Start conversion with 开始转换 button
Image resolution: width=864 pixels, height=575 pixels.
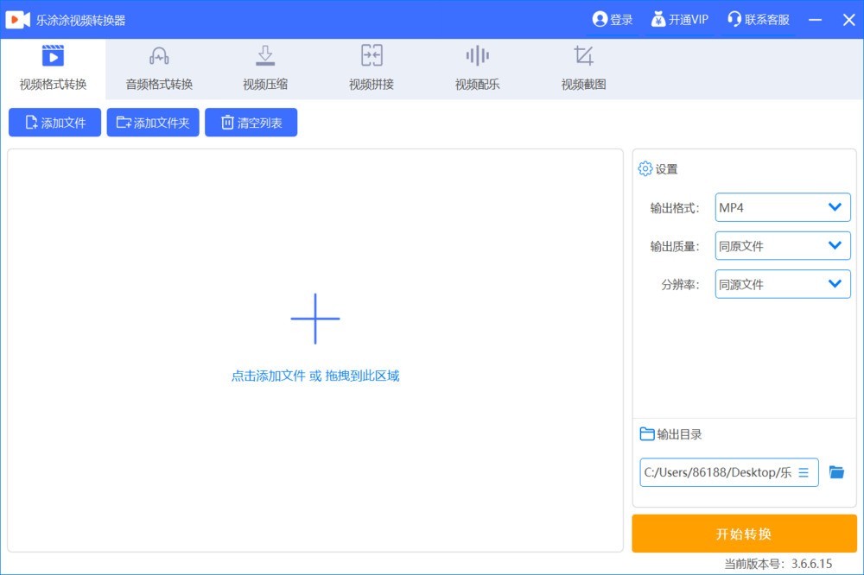coord(744,534)
